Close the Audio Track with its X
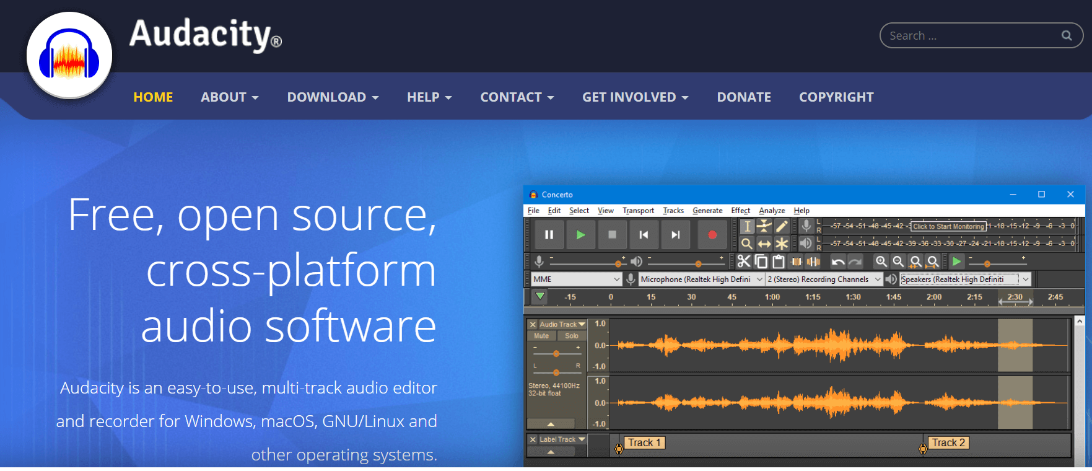1092x471 pixels. tap(533, 324)
